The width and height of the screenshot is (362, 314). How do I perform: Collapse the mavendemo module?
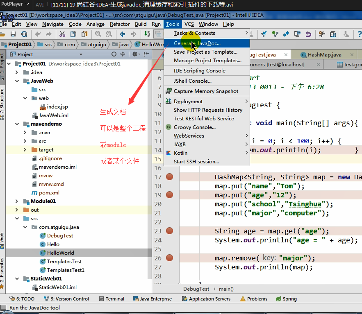coord(17,124)
